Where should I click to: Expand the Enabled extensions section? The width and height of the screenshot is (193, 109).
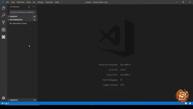click(22, 16)
